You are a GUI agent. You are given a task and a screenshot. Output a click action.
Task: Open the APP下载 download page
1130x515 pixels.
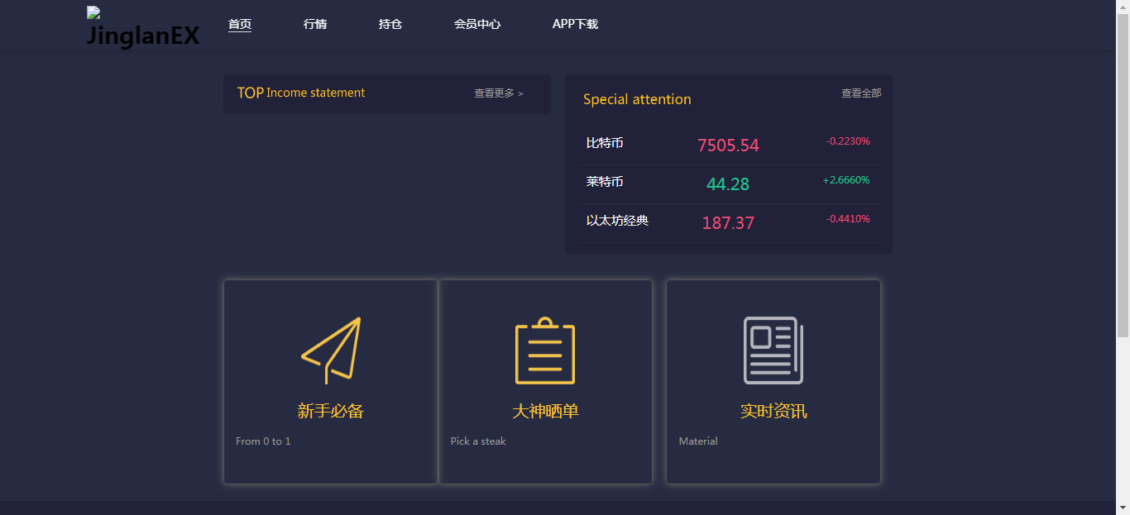[x=575, y=24]
